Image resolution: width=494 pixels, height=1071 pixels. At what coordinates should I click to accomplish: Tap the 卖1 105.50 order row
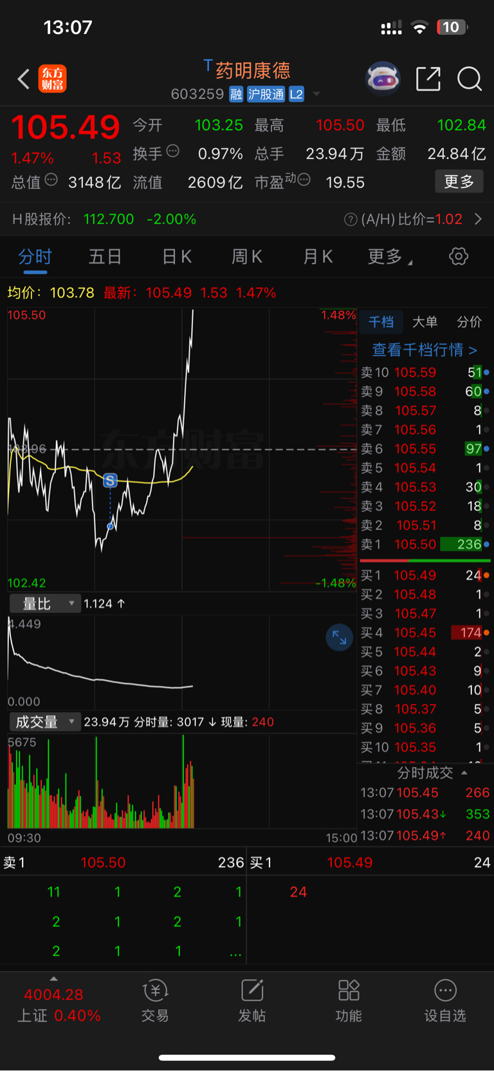coord(425,544)
